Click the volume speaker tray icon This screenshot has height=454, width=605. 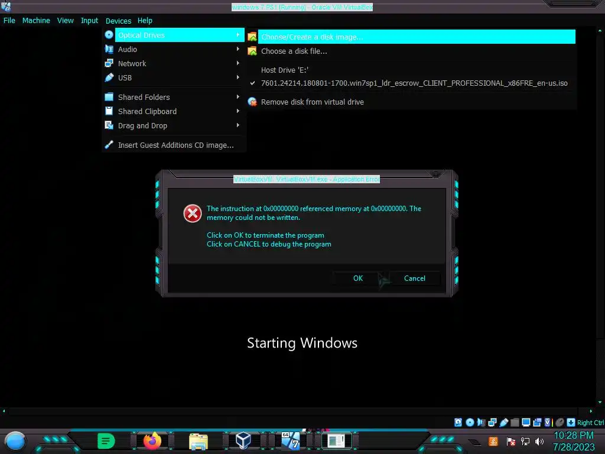click(x=539, y=441)
